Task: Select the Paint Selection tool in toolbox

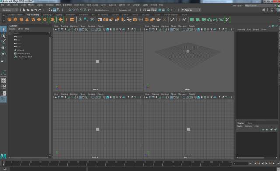Action: click(3, 42)
